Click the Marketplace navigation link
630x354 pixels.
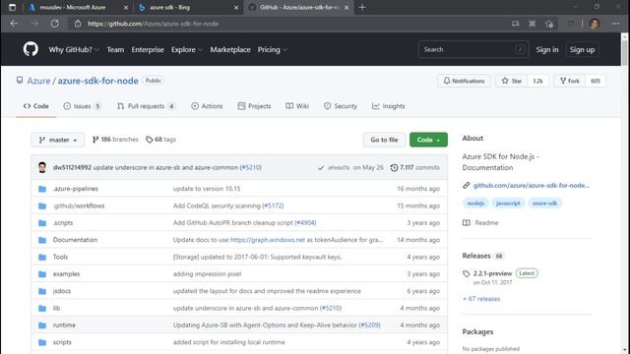(230, 50)
